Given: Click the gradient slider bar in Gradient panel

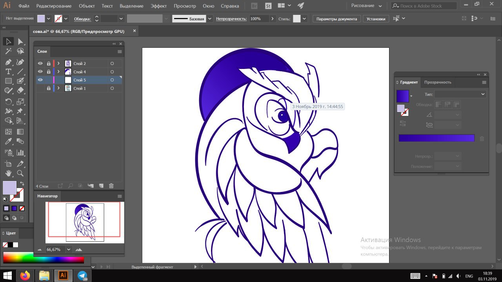Looking at the screenshot, I should pos(437,138).
